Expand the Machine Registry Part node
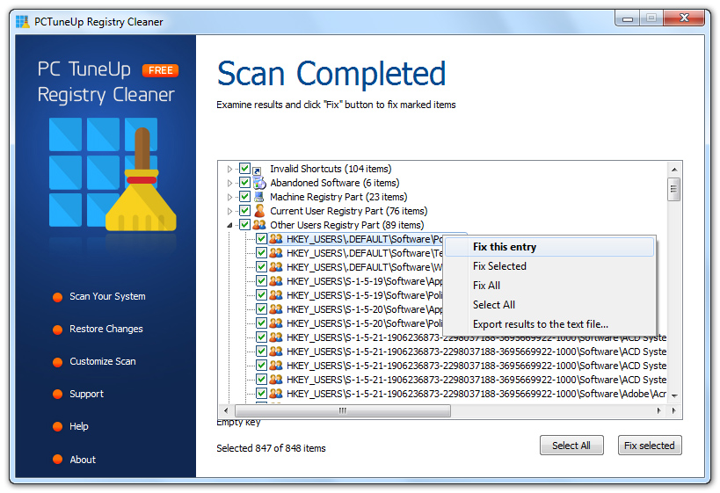Viewport: 720px width, 493px height. click(x=229, y=198)
